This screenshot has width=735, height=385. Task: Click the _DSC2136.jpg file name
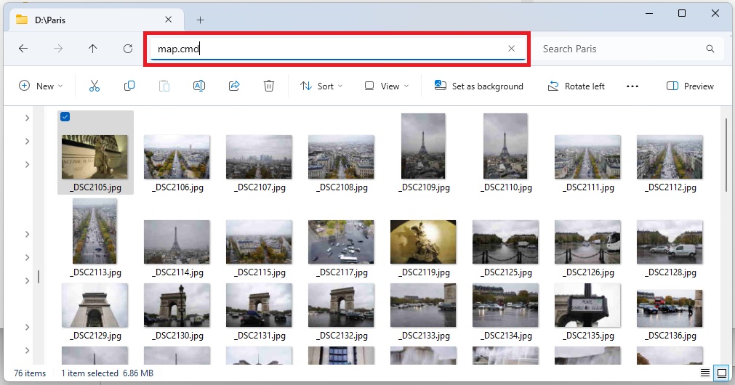click(x=670, y=336)
